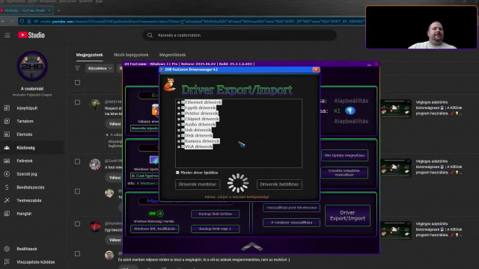Open the Bevételszerzés monetization dollar icon
This screenshot has width=479, height=269.
coord(7,188)
